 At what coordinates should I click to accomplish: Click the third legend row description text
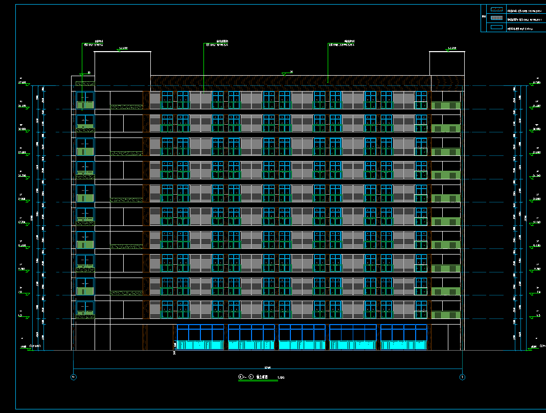tap(520, 29)
